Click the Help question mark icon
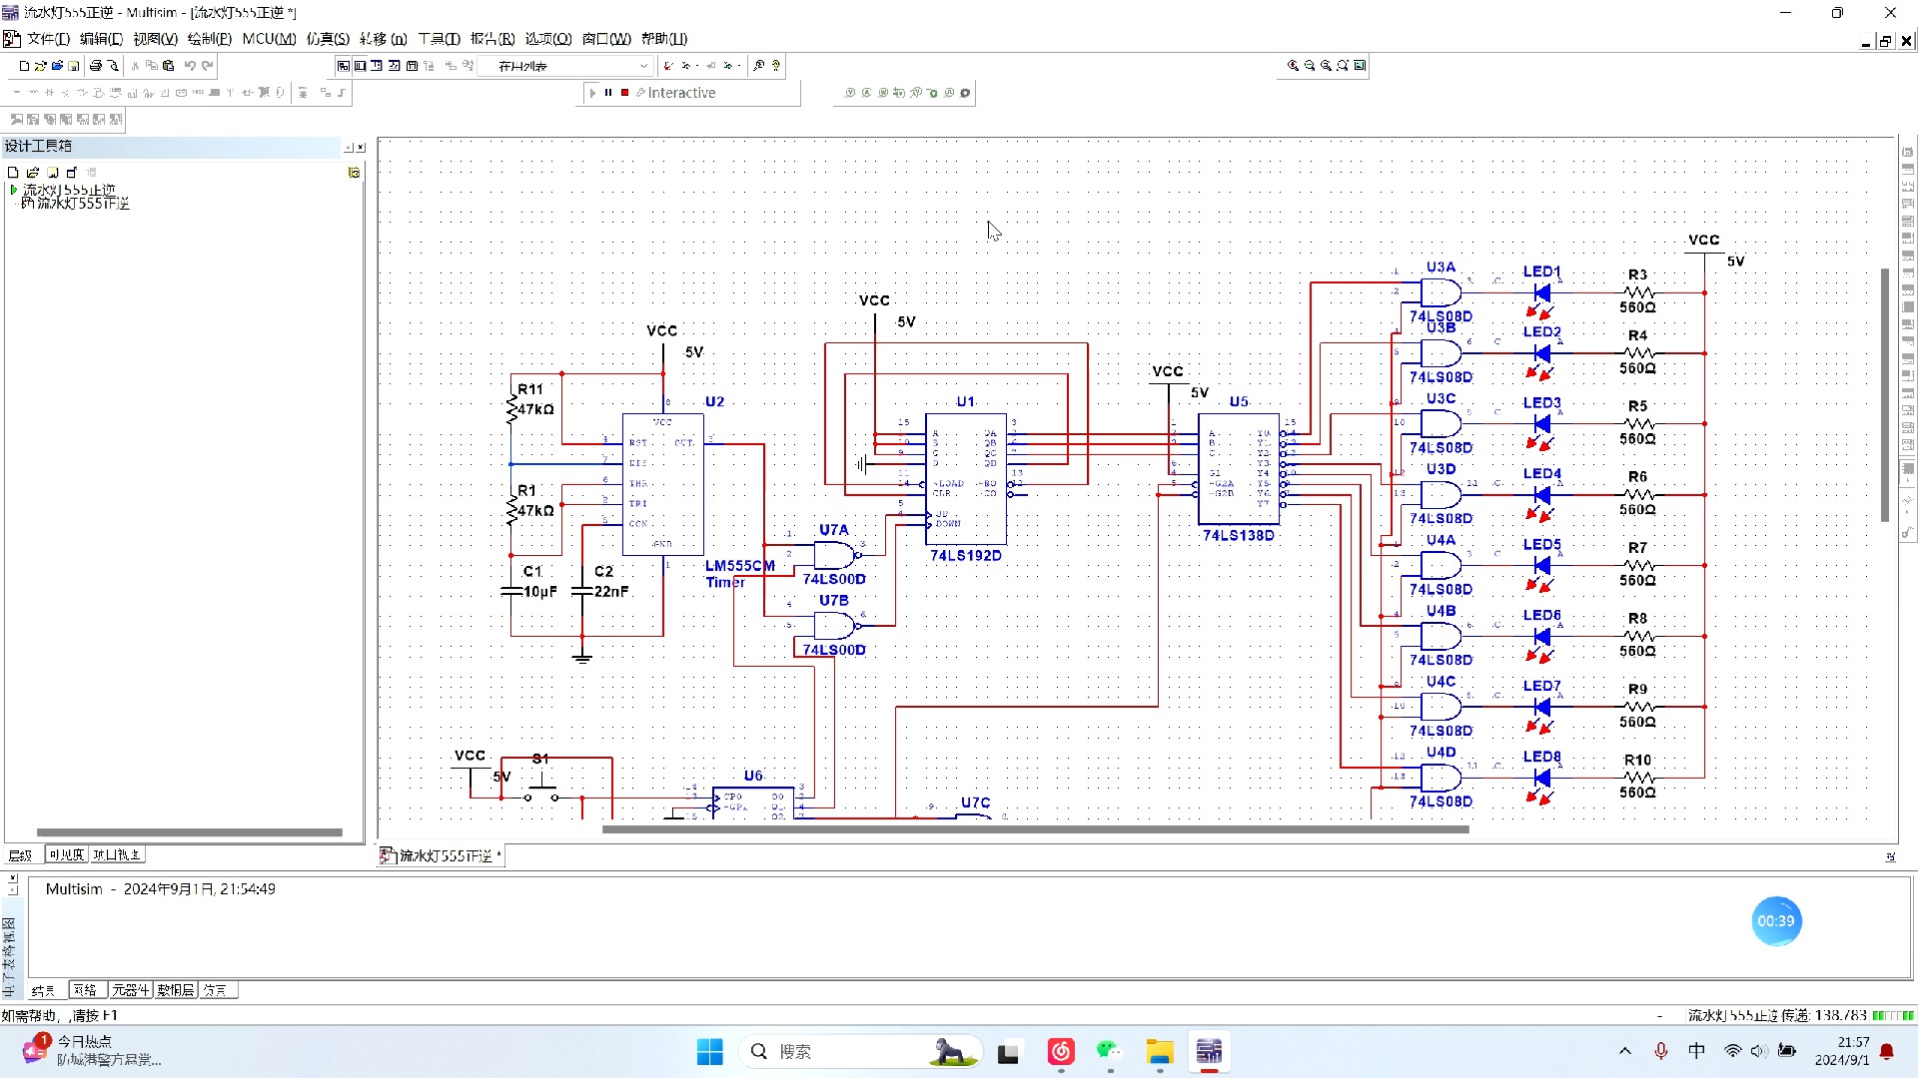The image size is (1918, 1078). [x=776, y=66]
